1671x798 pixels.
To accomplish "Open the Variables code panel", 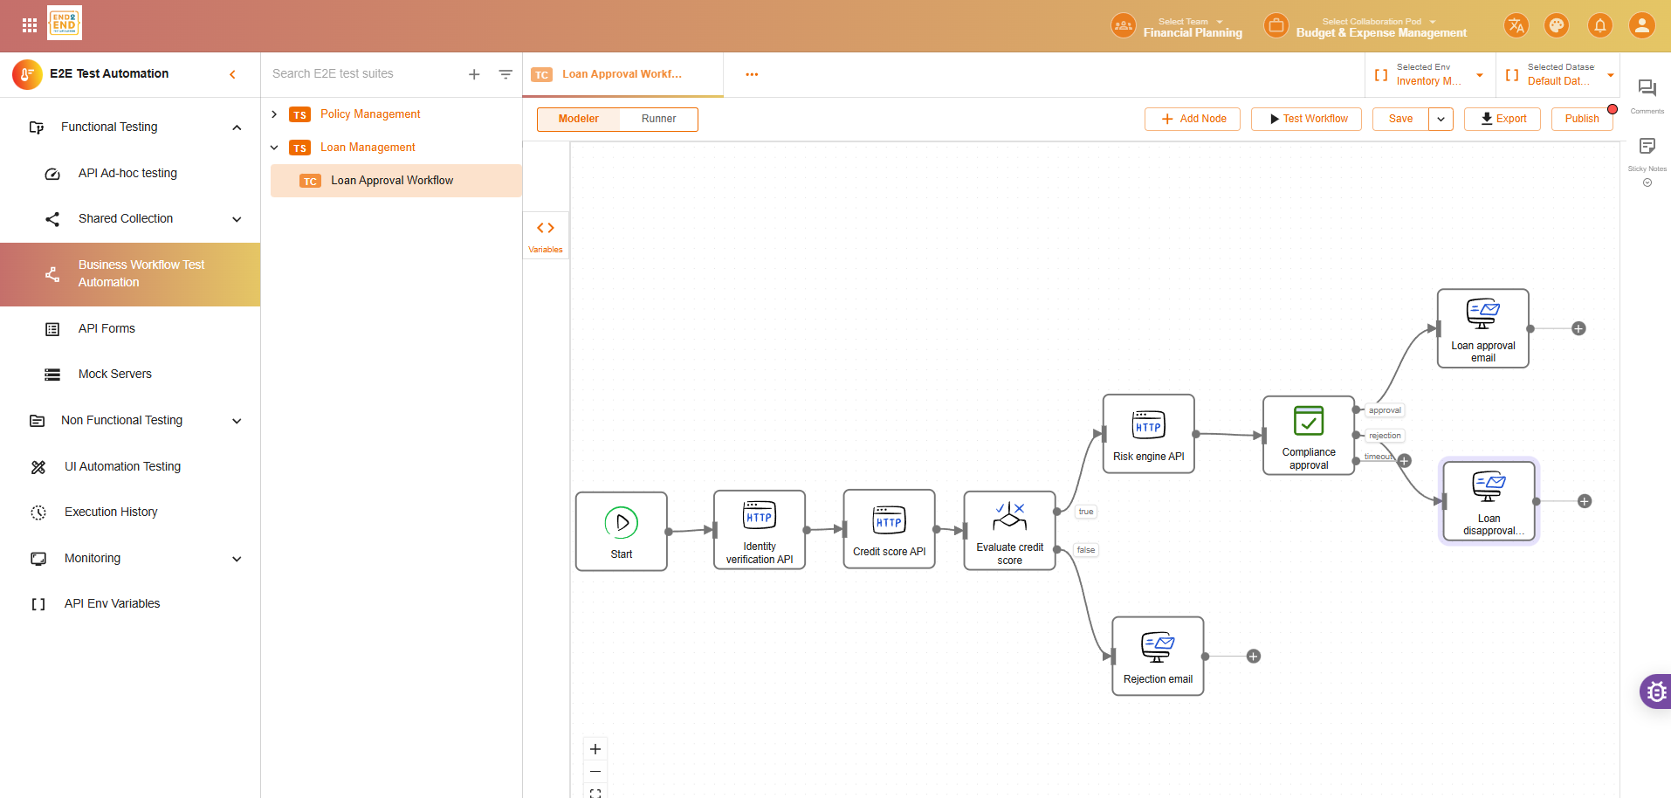I will click(x=546, y=234).
